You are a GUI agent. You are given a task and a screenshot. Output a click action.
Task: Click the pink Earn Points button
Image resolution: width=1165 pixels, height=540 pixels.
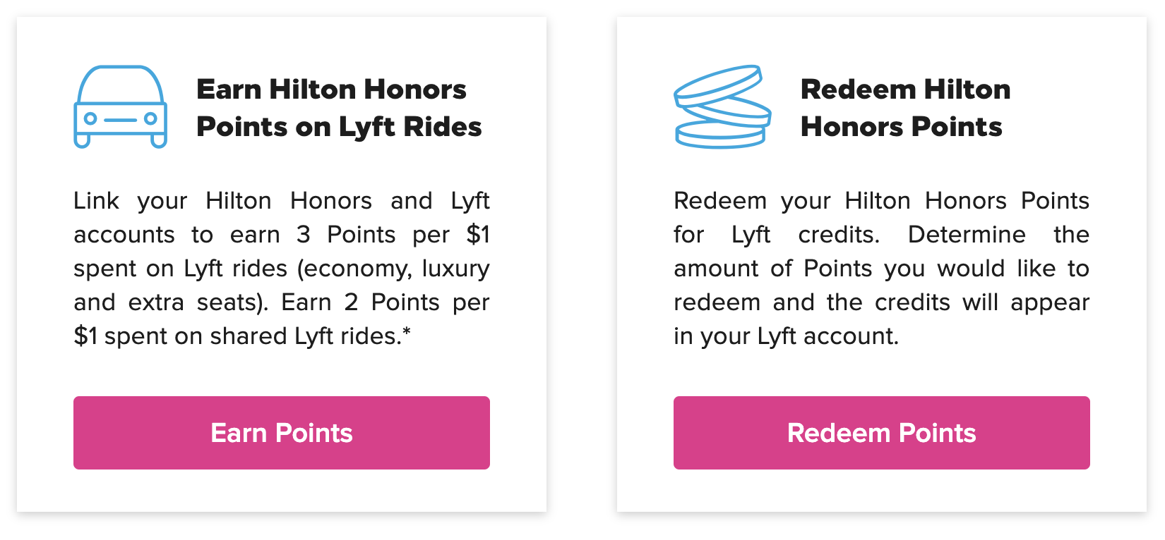[282, 433]
